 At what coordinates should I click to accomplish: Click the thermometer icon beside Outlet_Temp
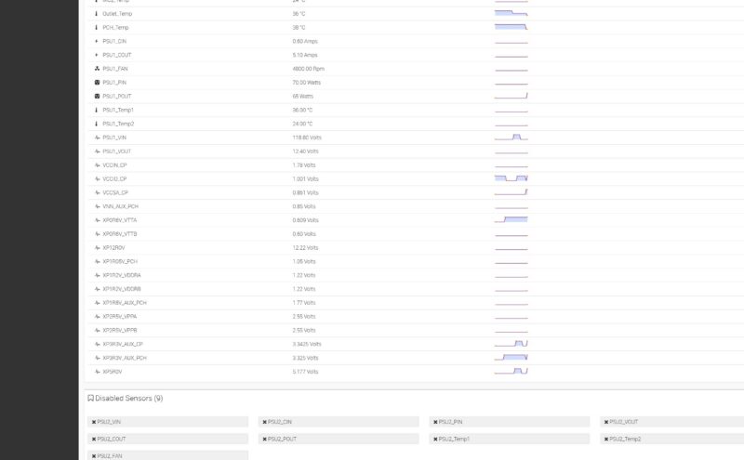[x=97, y=14]
